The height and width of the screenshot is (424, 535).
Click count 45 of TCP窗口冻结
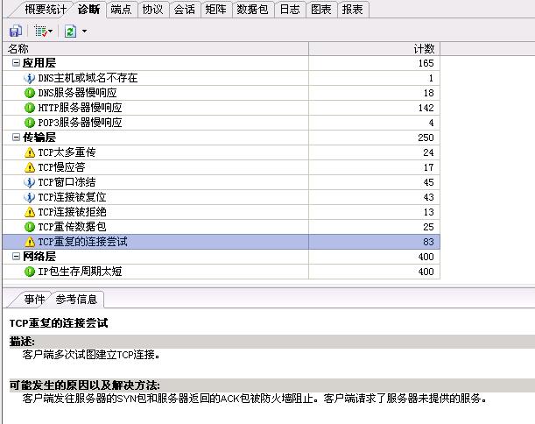[428, 182]
